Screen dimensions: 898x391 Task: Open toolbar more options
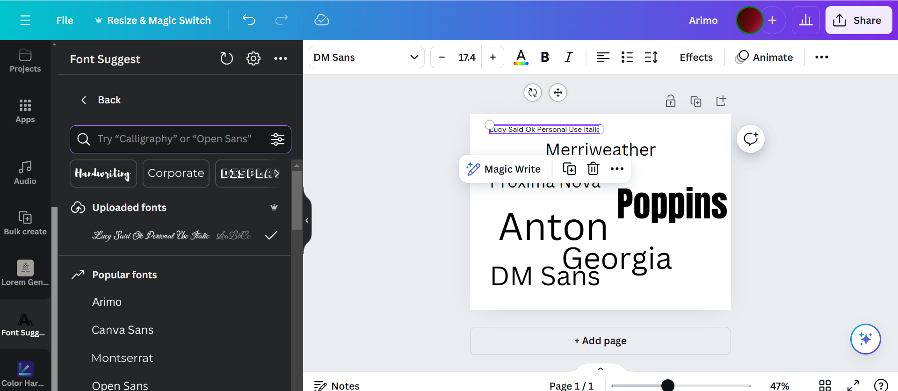pos(821,57)
